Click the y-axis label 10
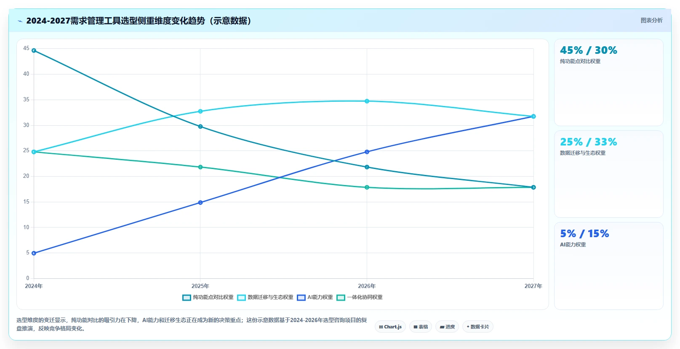The width and height of the screenshot is (680, 349). [26, 227]
